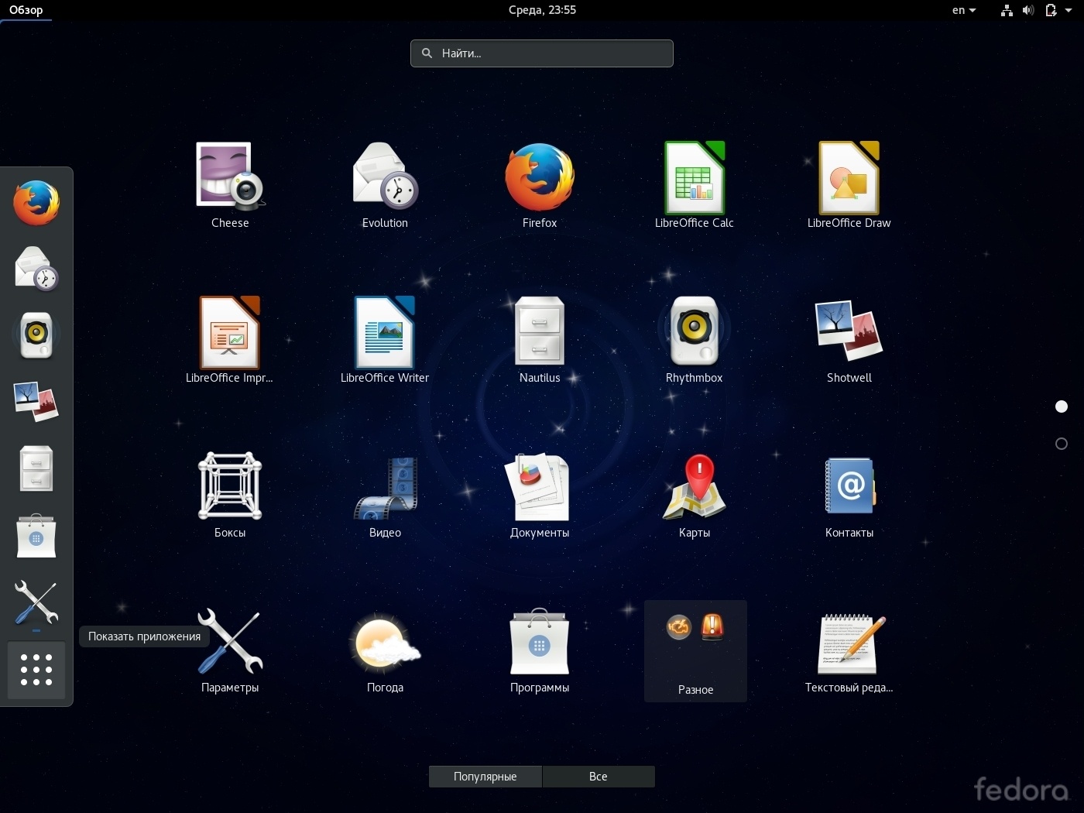
Task: Open the Документы app
Action: coord(540,495)
